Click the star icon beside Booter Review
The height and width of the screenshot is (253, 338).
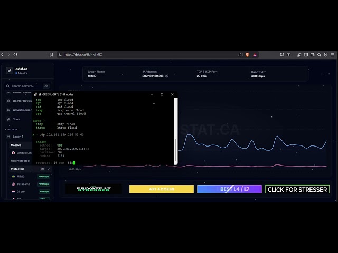click(x=8, y=101)
